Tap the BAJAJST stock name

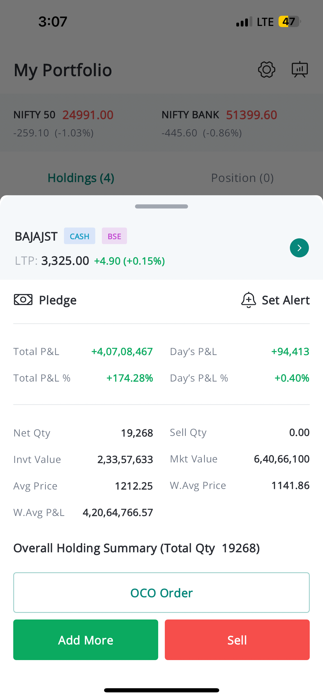(x=36, y=237)
